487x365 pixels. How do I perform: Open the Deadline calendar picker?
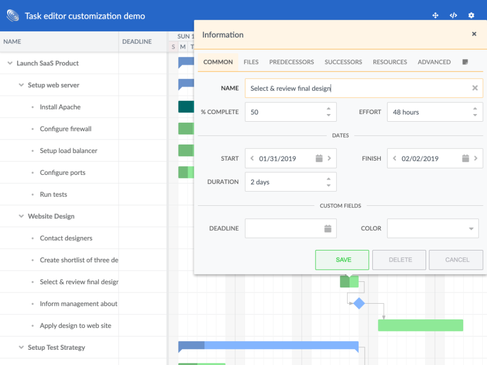tap(328, 229)
